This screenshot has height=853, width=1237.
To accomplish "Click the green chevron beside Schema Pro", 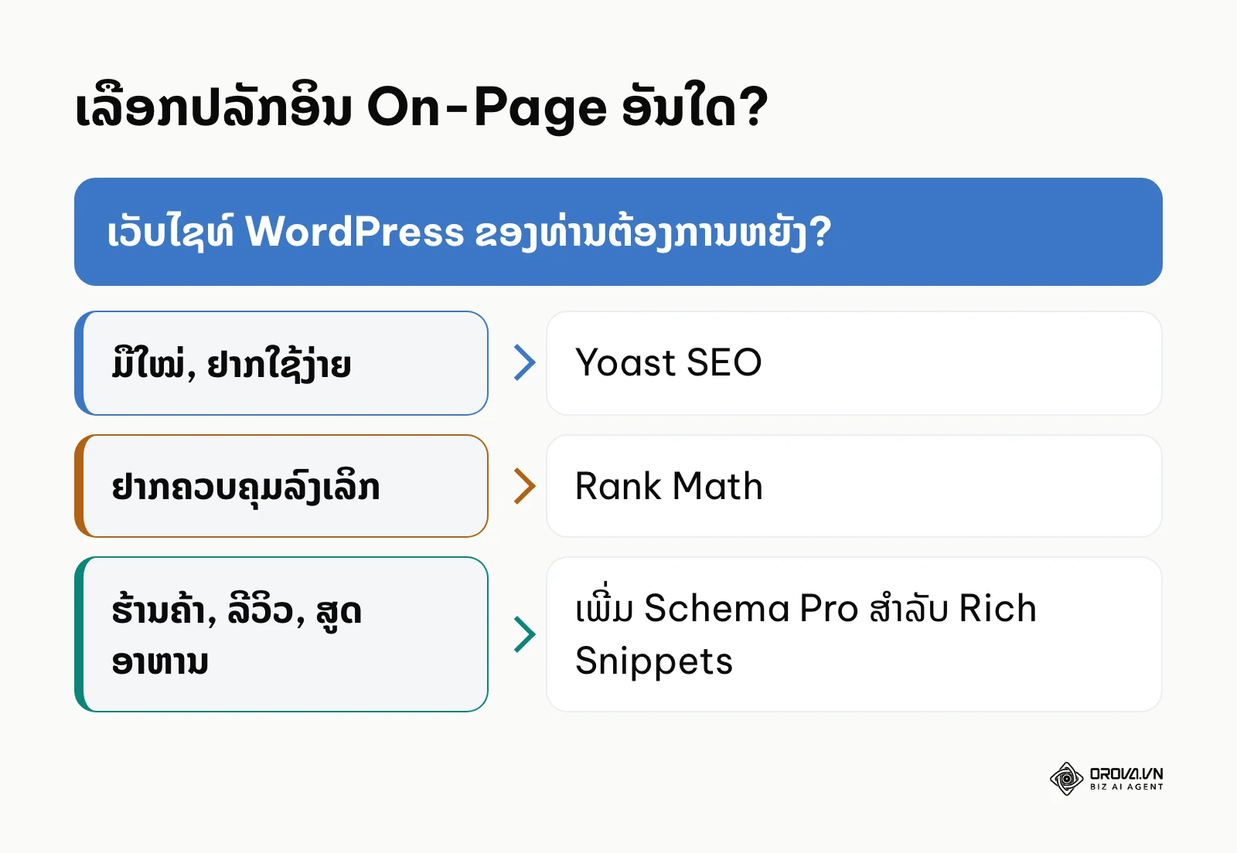I will pyautogui.click(x=525, y=634).
